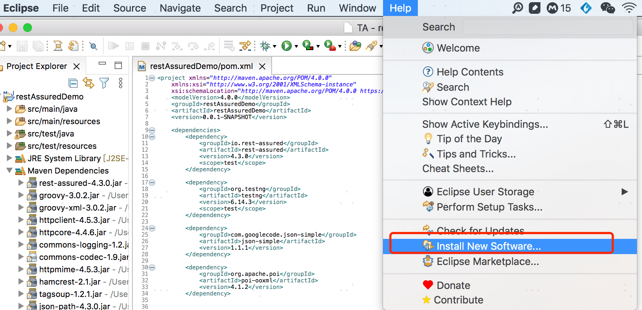Open Debug configurations dropdown arrow

click(x=275, y=46)
